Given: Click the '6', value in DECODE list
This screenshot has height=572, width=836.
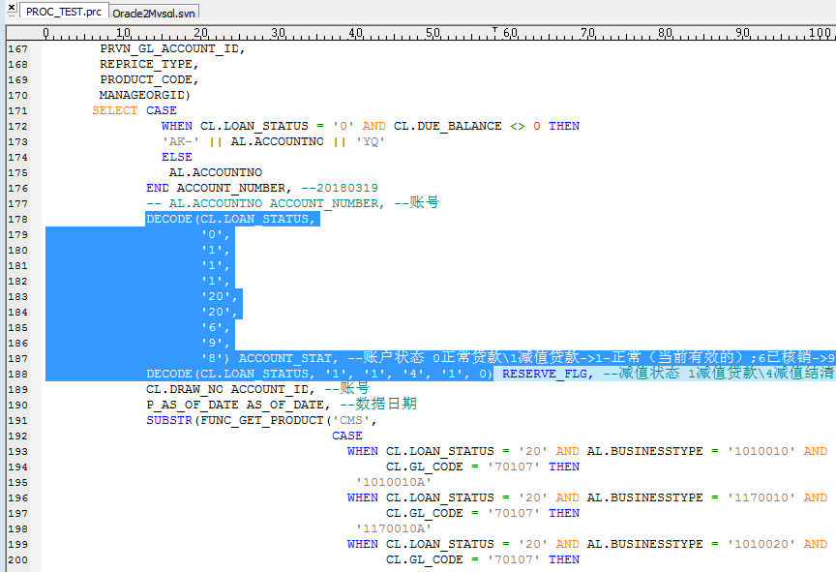Looking at the screenshot, I should point(216,327).
